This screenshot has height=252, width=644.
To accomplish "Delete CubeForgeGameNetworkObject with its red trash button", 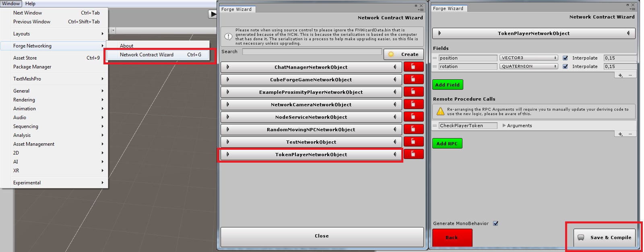I will [413, 79].
